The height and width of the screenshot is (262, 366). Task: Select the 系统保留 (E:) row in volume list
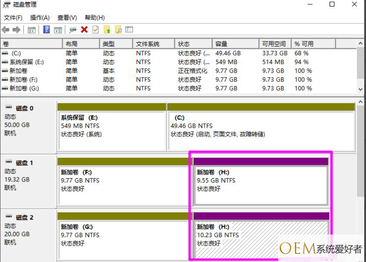179,62
